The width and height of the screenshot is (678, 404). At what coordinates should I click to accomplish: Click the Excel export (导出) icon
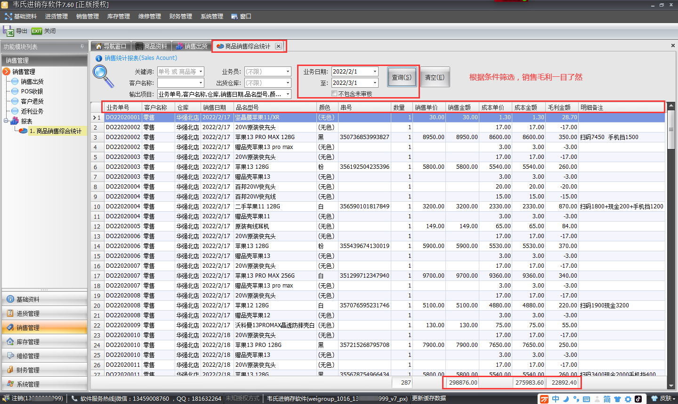8,31
